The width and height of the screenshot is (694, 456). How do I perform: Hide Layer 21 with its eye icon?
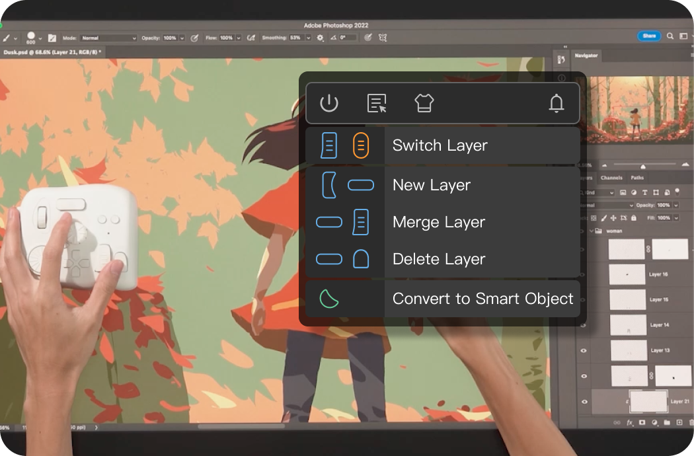(584, 402)
